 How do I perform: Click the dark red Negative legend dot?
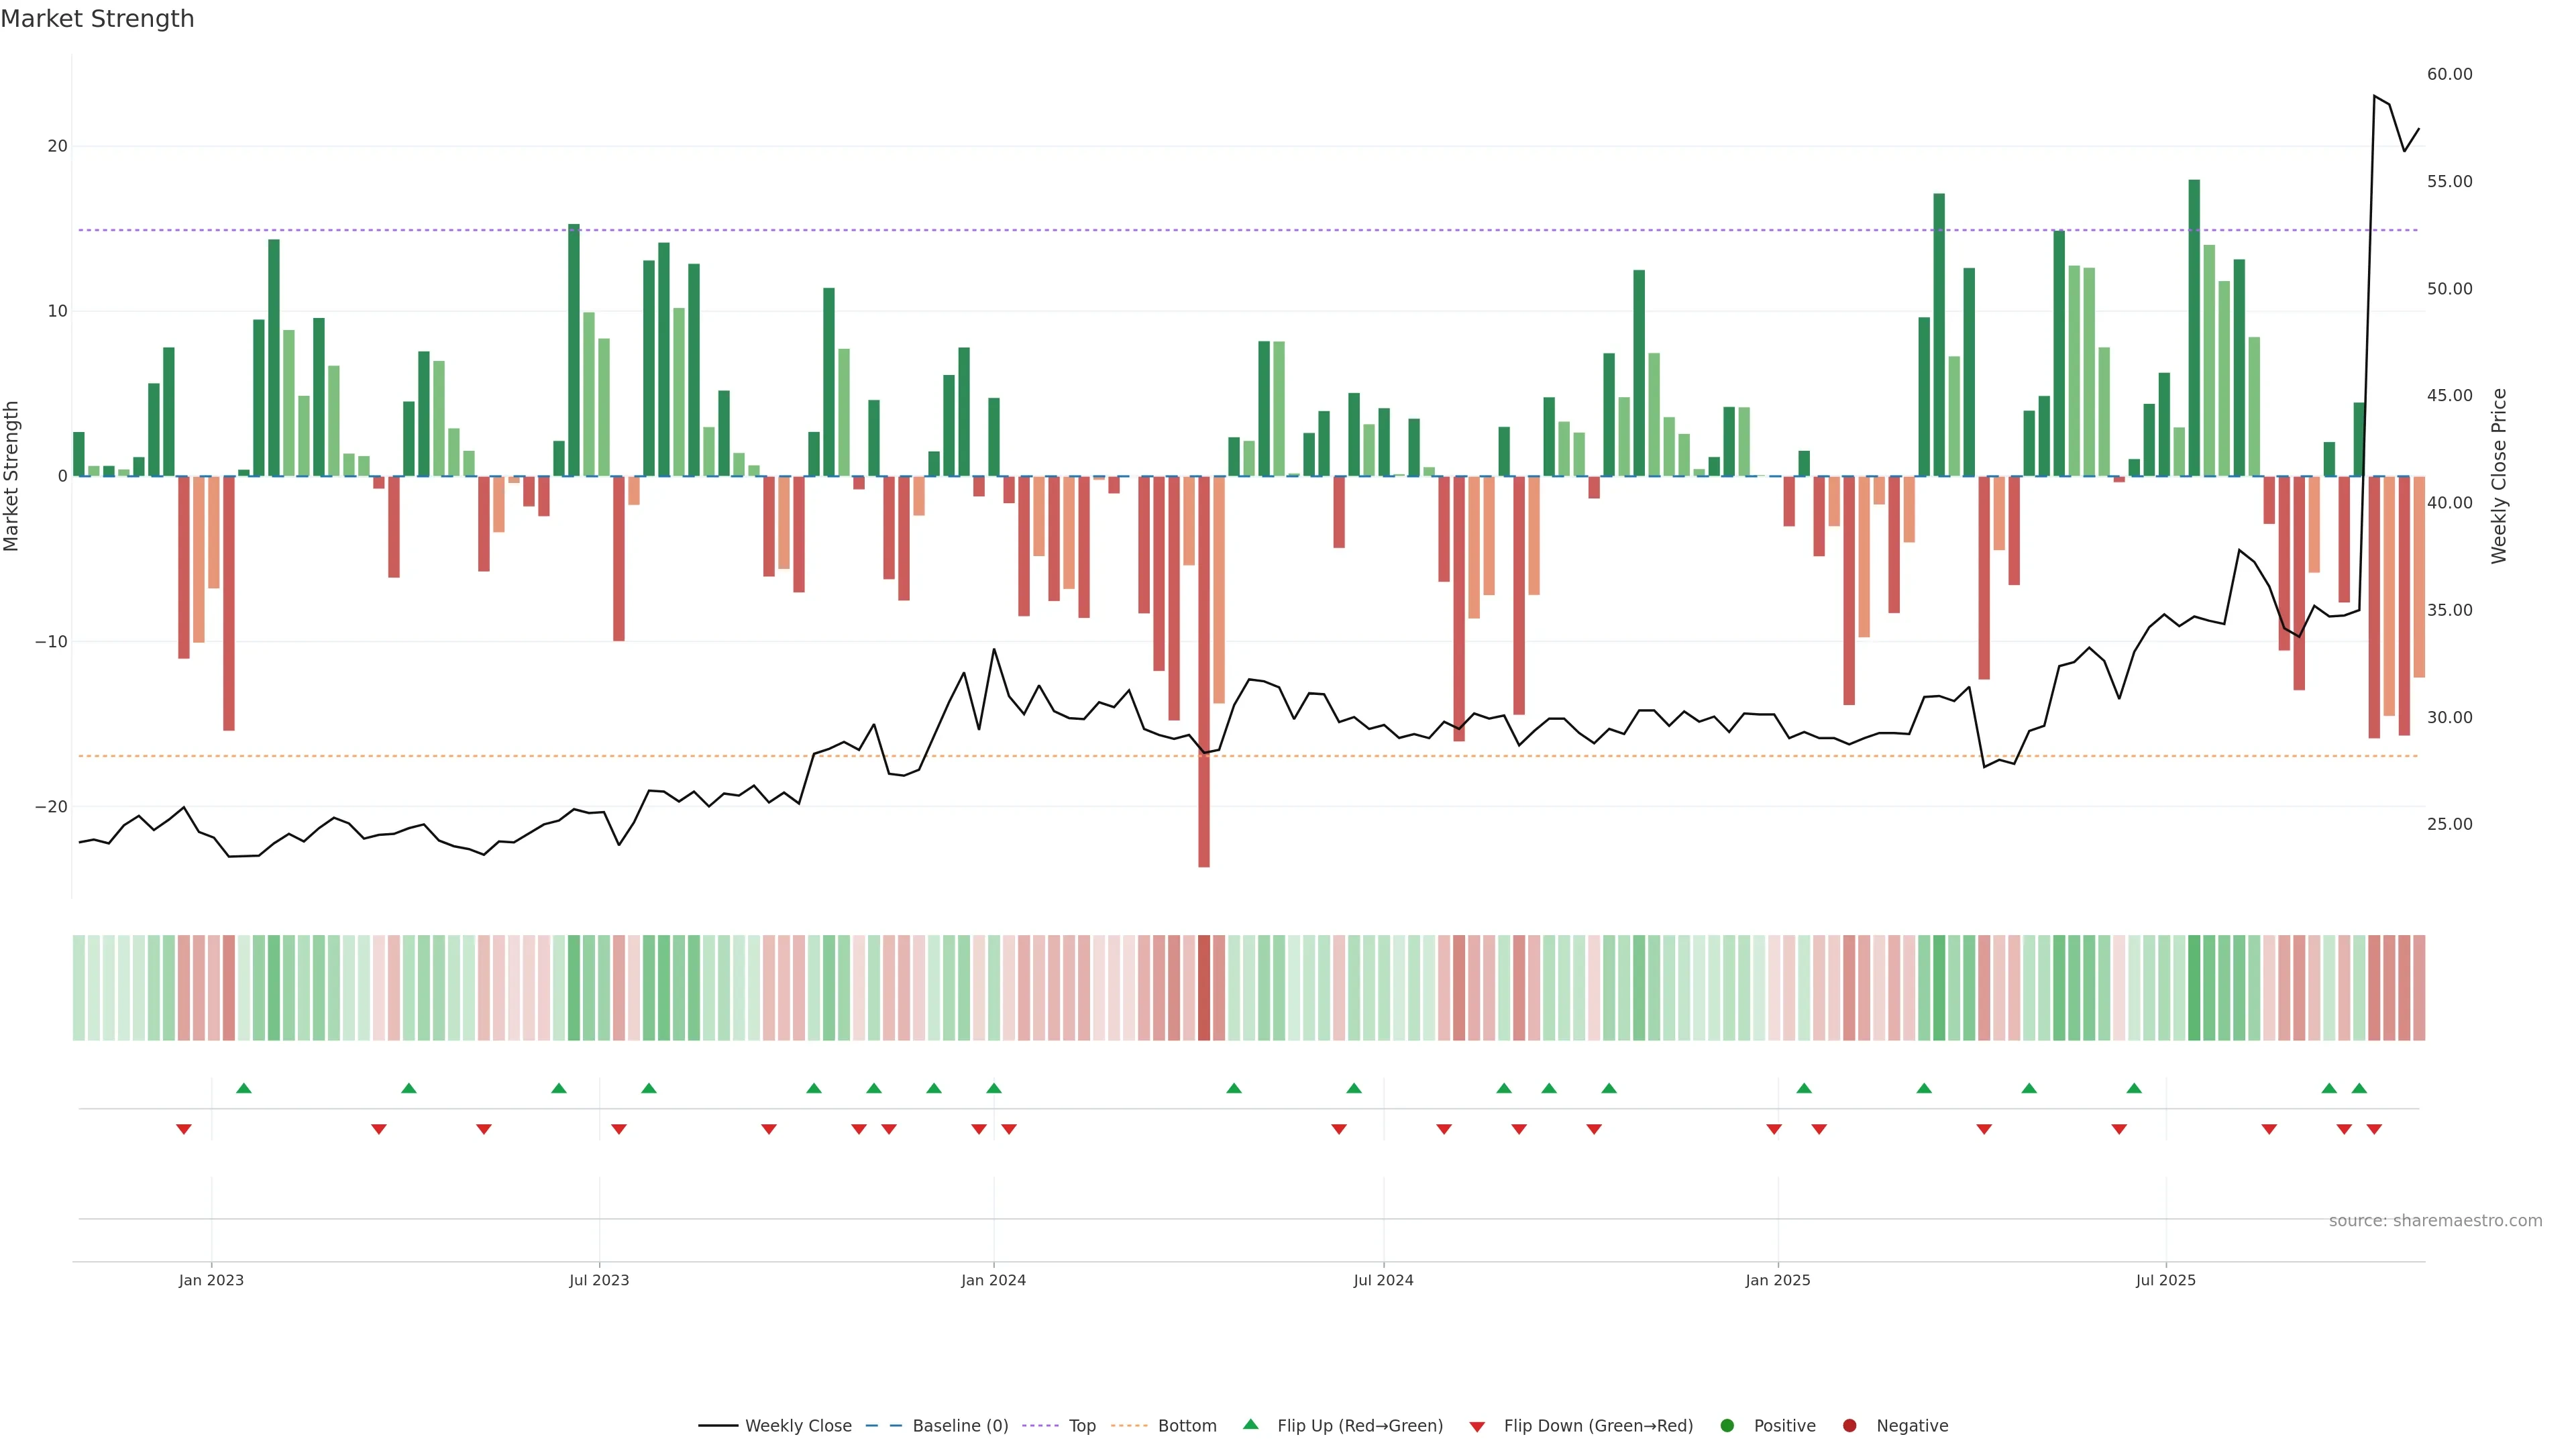pos(1849,1426)
